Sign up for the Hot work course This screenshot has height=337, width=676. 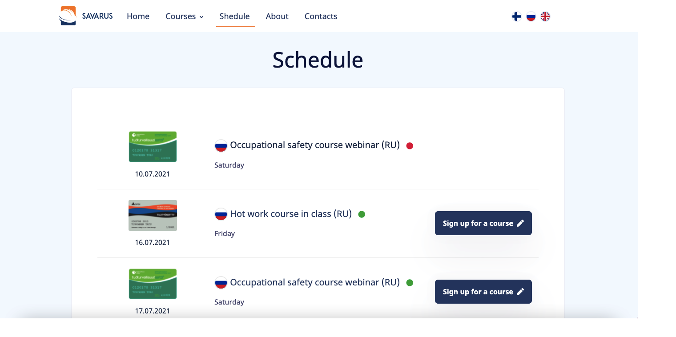click(483, 223)
